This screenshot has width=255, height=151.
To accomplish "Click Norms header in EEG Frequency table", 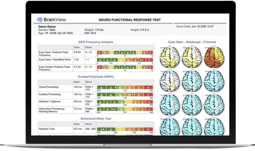I will click(88, 47).
